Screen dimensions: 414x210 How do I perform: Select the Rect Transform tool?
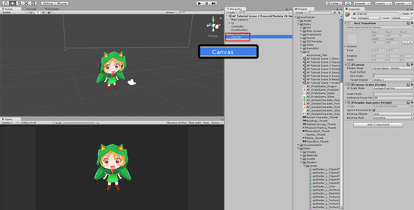[33, 3]
